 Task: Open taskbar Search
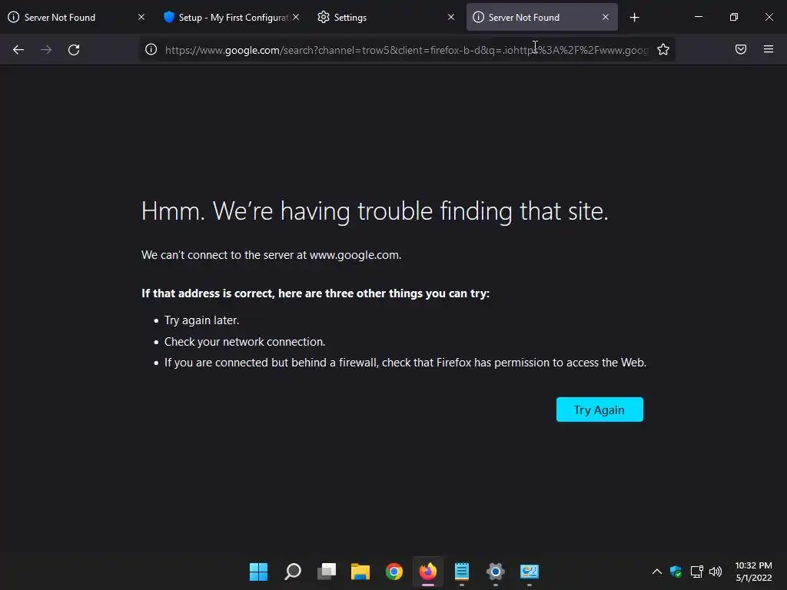coord(293,572)
